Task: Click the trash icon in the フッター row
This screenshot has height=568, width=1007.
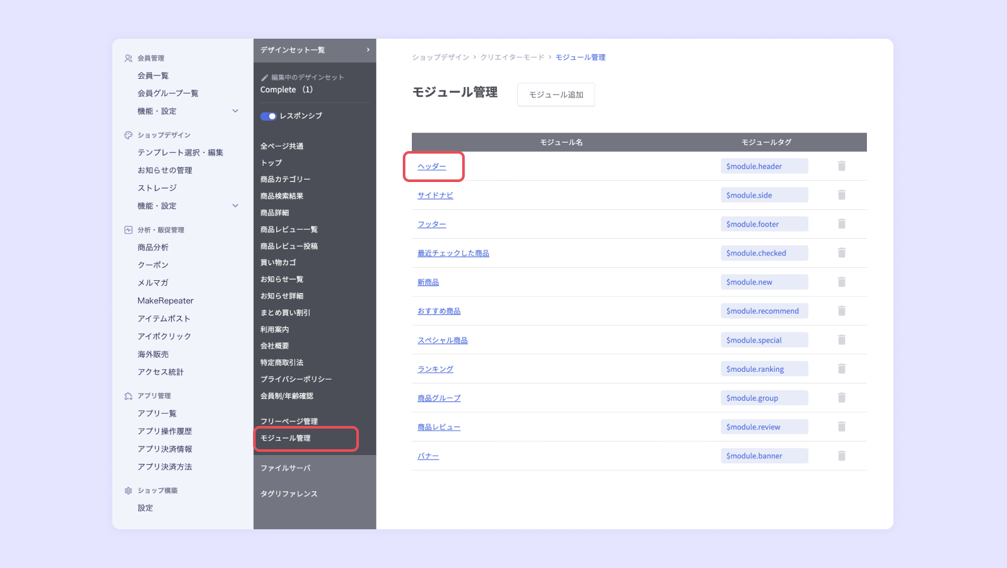Action: tap(842, 224)
